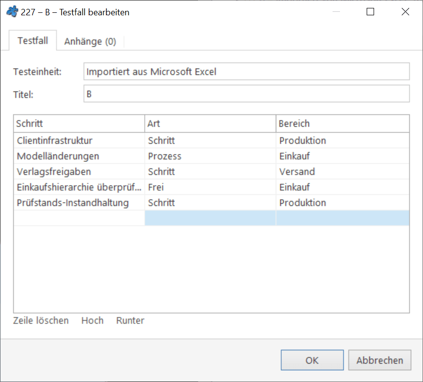423x382 pixels.
Task: Minimize the dialog window
Action: [x=336, y=12]
